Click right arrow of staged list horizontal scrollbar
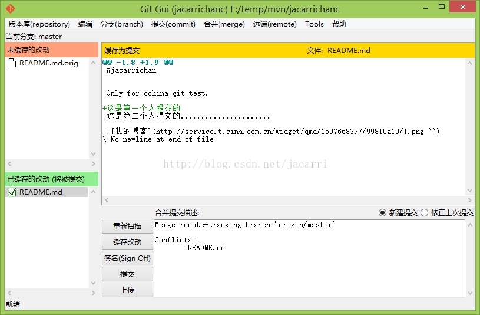The width and height of the screenshot is (480, 315). click(x=94, y=293)
